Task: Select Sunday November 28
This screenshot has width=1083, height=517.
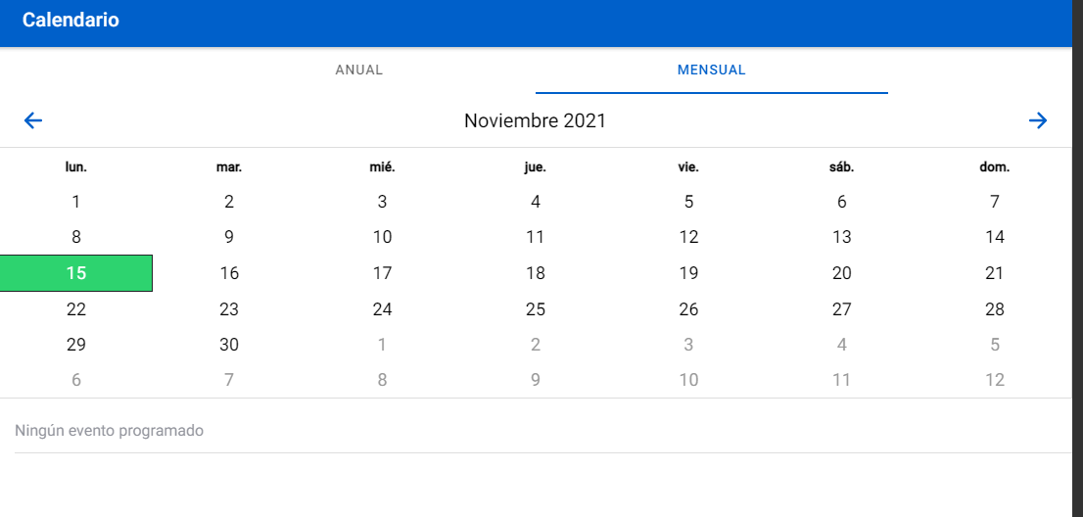Action: point(995,309)
